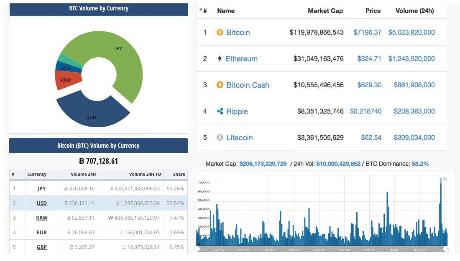460x261 pixels.
Task: Click the Volume 24H TO column header
Action: coord(145,174)
